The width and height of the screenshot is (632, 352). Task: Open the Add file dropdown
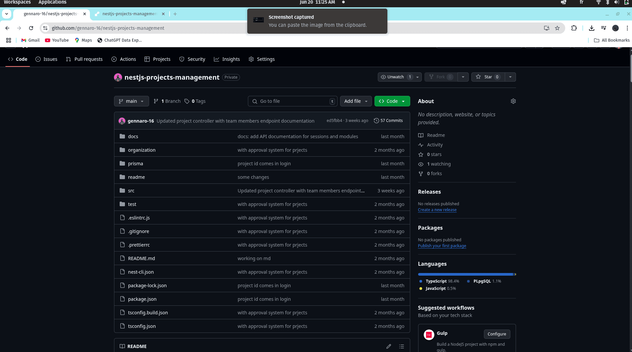(356, 101)
